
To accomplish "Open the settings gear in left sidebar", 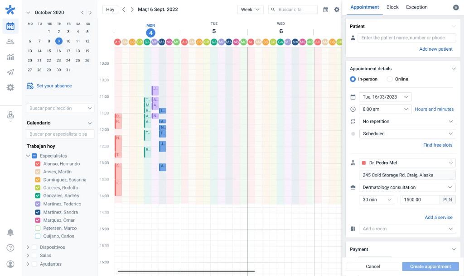I will click(10, 87).
